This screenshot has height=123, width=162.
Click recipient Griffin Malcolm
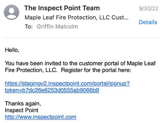(57, 26)
